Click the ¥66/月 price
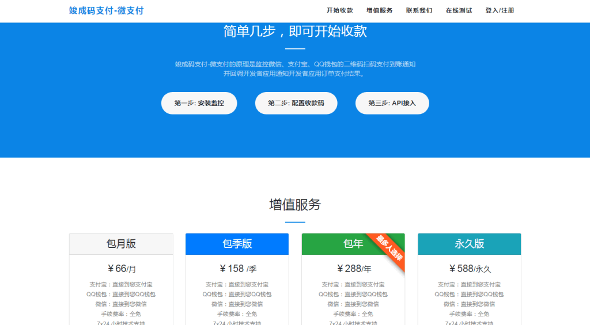Screen dimensions: 590x325 coord(122,269)
